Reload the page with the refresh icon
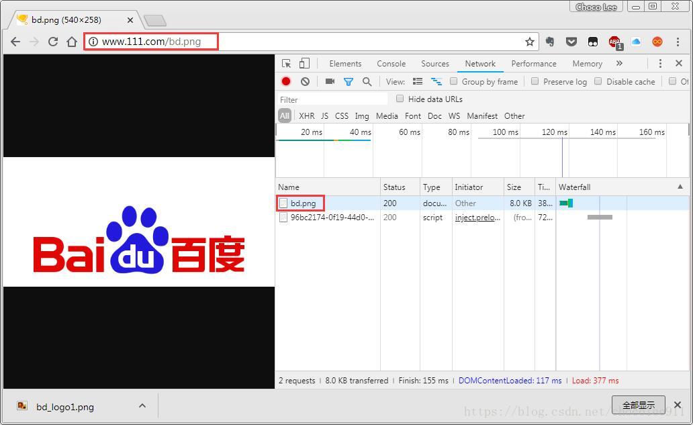This screenshot has height=425, width=693. [x=53, y=42]
